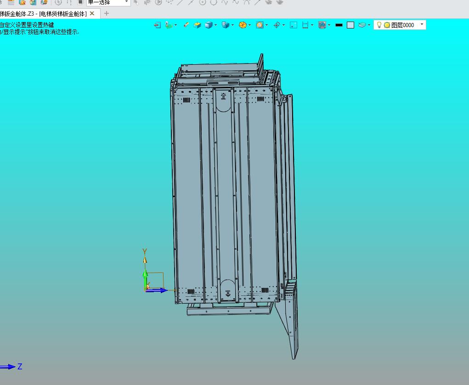Click the section bracket icon

305,25
